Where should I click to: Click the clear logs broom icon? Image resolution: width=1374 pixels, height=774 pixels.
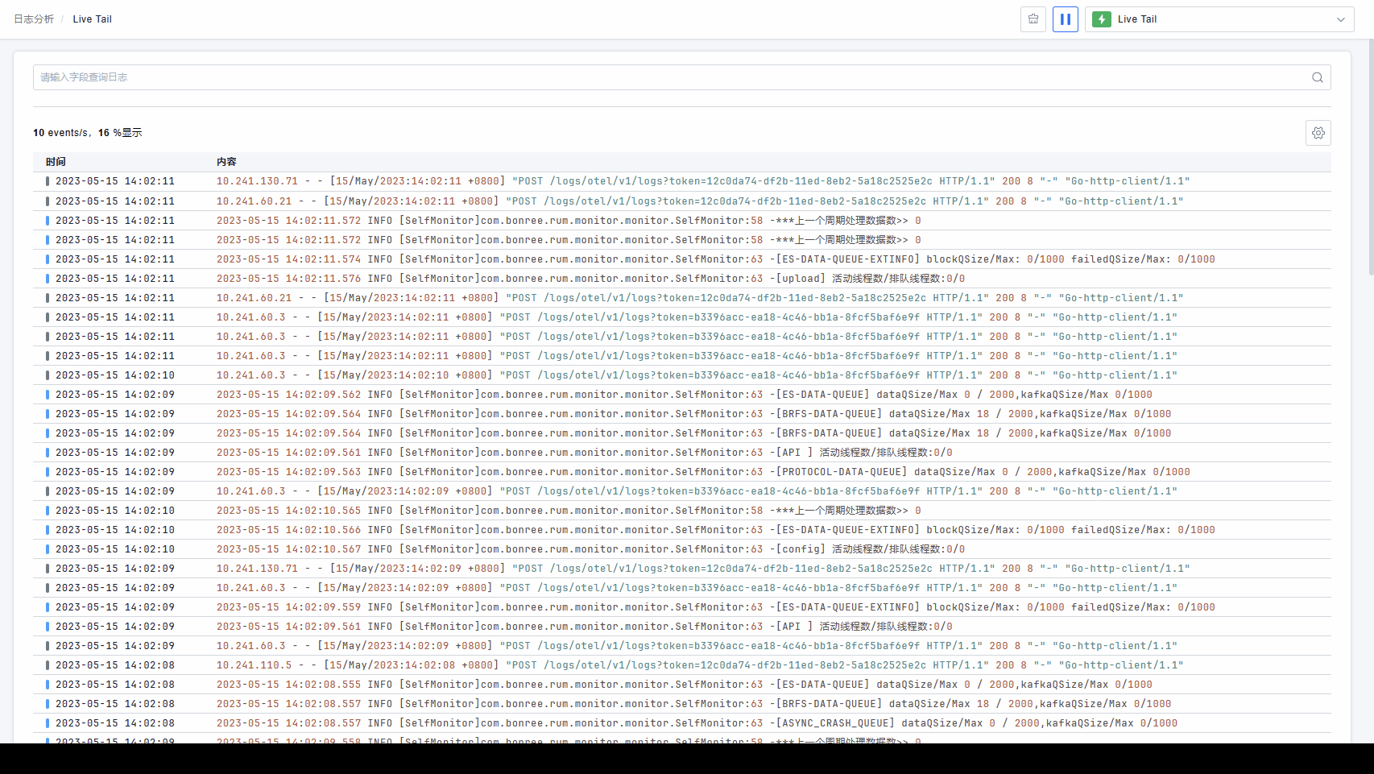[x=1033, y=19]
